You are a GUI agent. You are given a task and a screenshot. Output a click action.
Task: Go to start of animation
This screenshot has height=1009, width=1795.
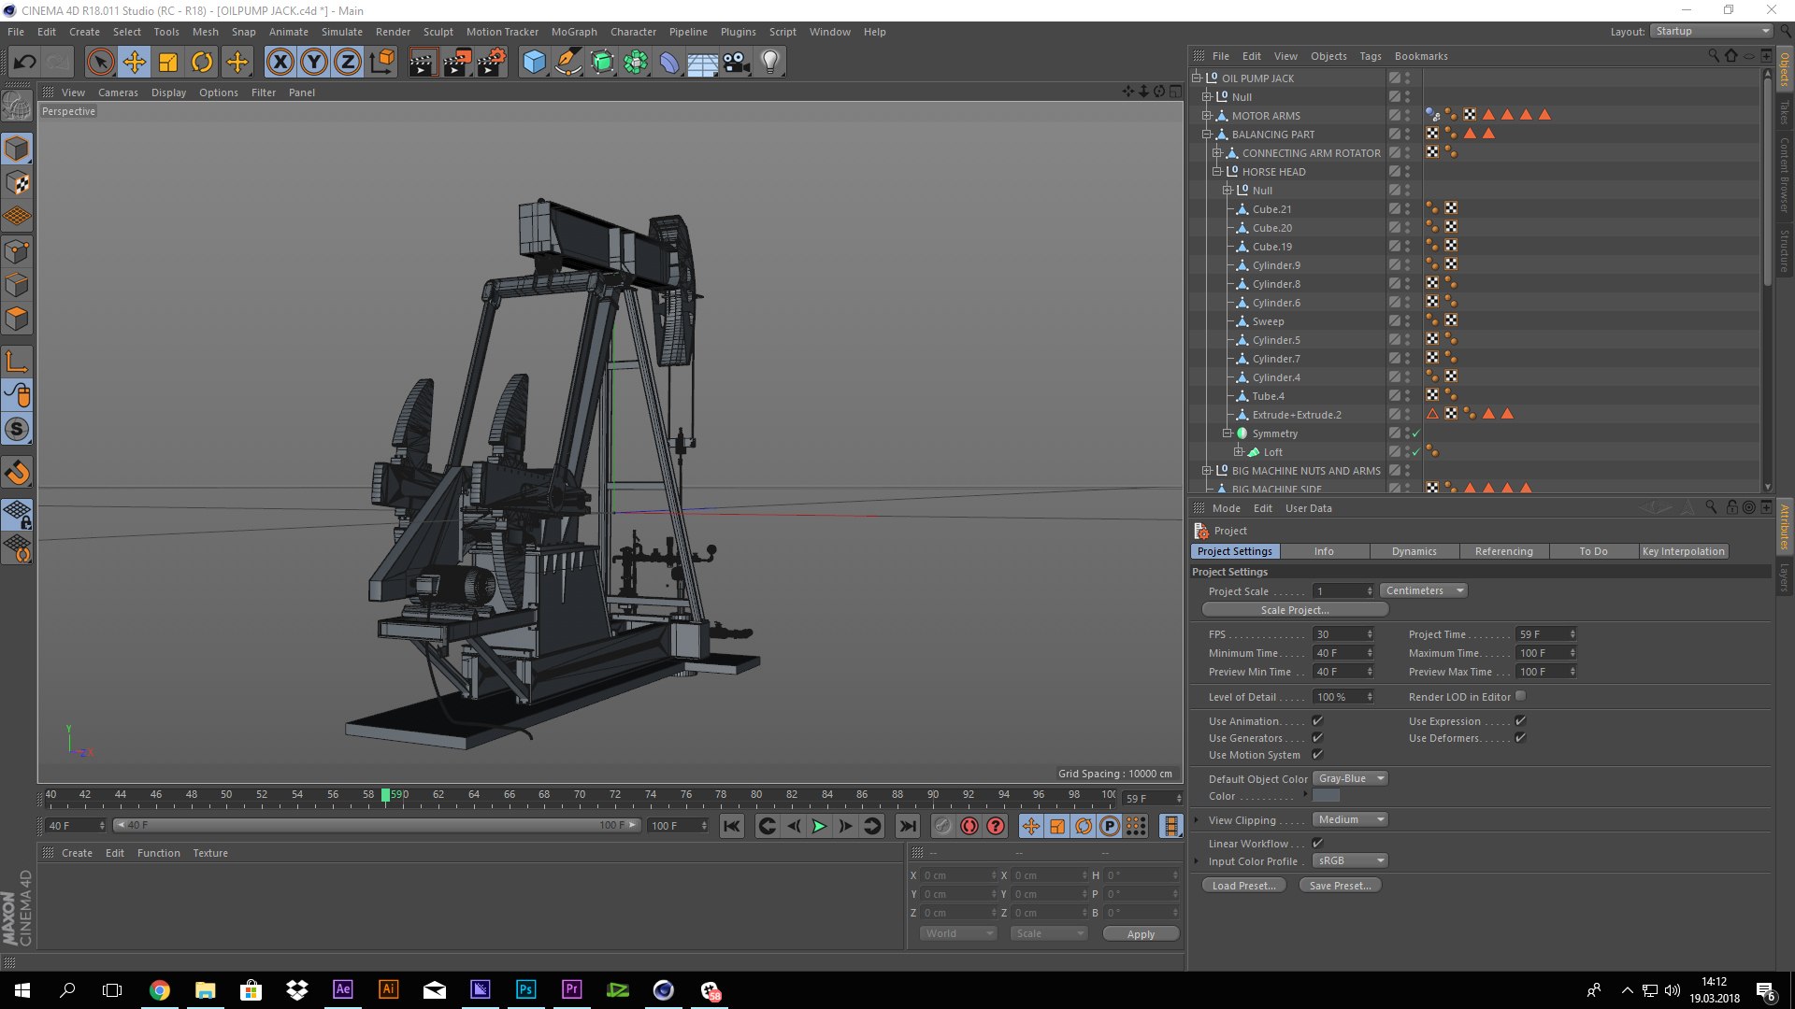732,826
